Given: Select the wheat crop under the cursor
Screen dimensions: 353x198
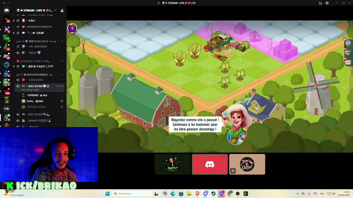Looking at the screenshot, I should pos(225,82).
